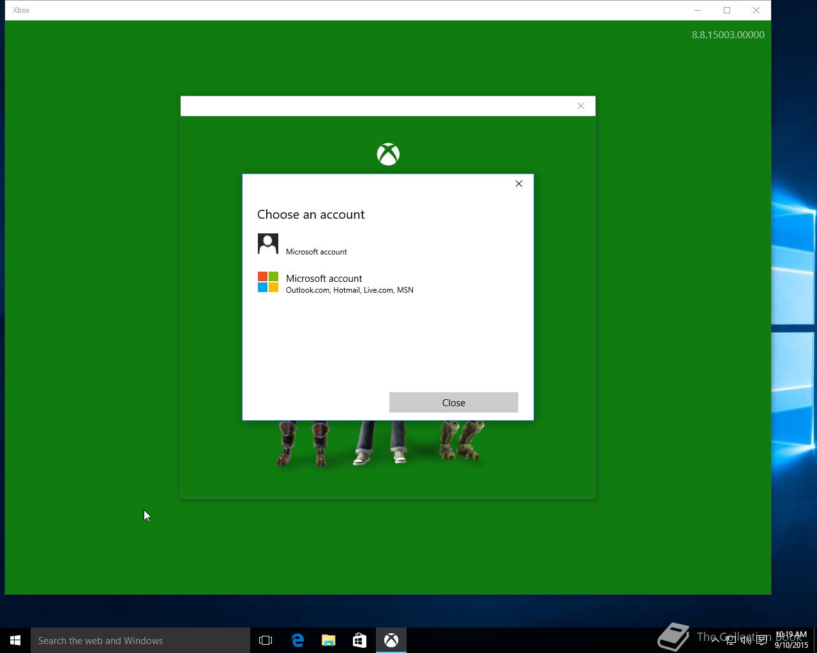Open File Explorer from the taskbar
This screenshot has width=817, height=653.
329,640
